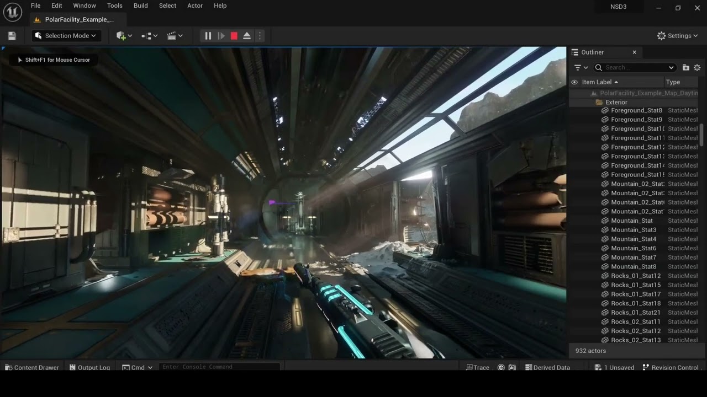Select the Exterior folder row
The width and height of the screenshot is (707, 397).
pos(634,103)
